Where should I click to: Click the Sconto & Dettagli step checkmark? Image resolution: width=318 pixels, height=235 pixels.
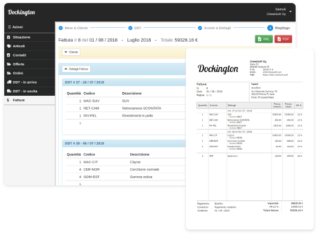(200, 28)
